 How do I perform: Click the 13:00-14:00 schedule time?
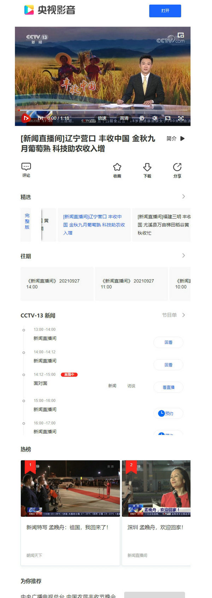tap(45, 329)
